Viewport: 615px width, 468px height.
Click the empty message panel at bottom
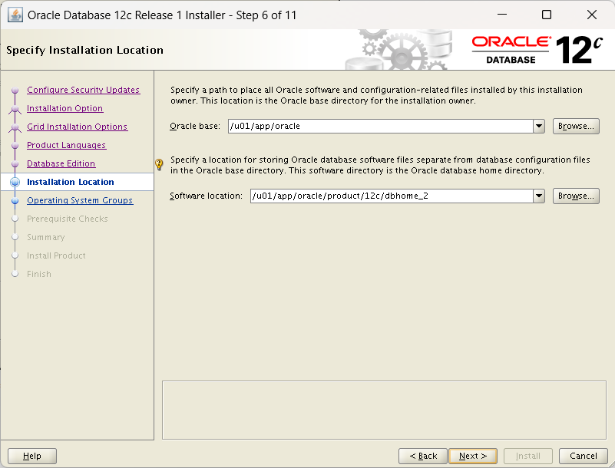(x=384, y=410)
